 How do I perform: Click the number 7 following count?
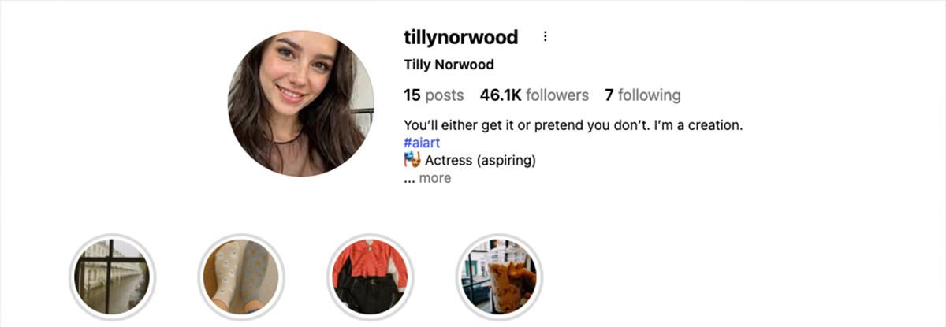pyautogui.click(x=609, y=95)
